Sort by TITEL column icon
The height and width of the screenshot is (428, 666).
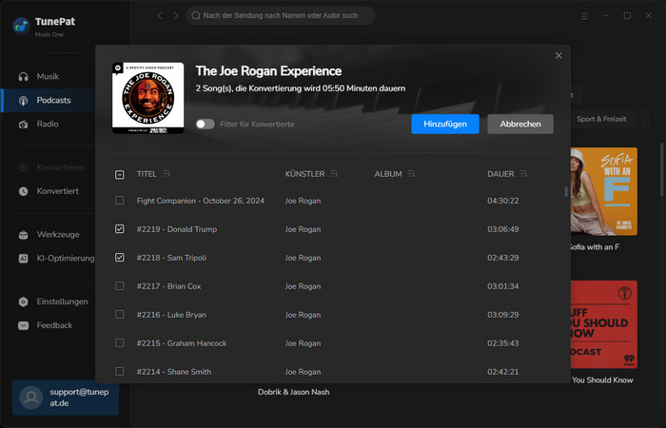coord(166,174)
